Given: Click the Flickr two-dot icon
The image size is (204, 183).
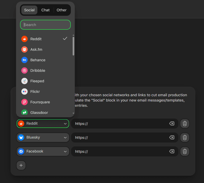Looking at the screenshot, I should 24,91.
